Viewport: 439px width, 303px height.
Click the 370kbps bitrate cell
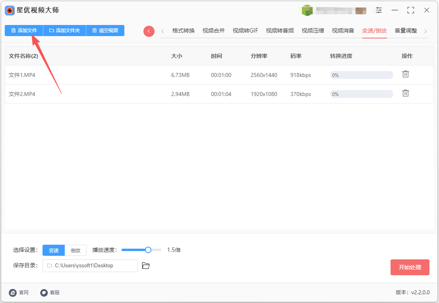pyautogui.click(x=301, y=94)
